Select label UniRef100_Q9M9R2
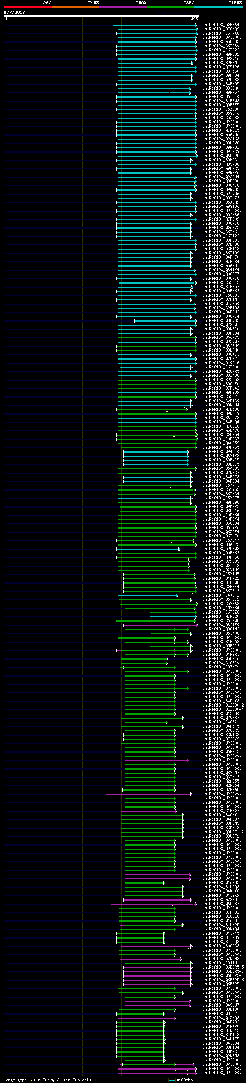246x1083 pixels. point(221,506)
